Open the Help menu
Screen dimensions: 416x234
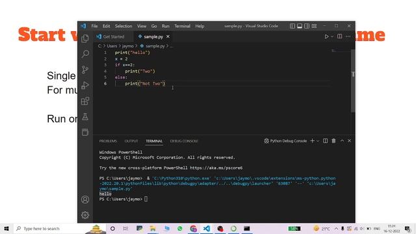(200, 26)
